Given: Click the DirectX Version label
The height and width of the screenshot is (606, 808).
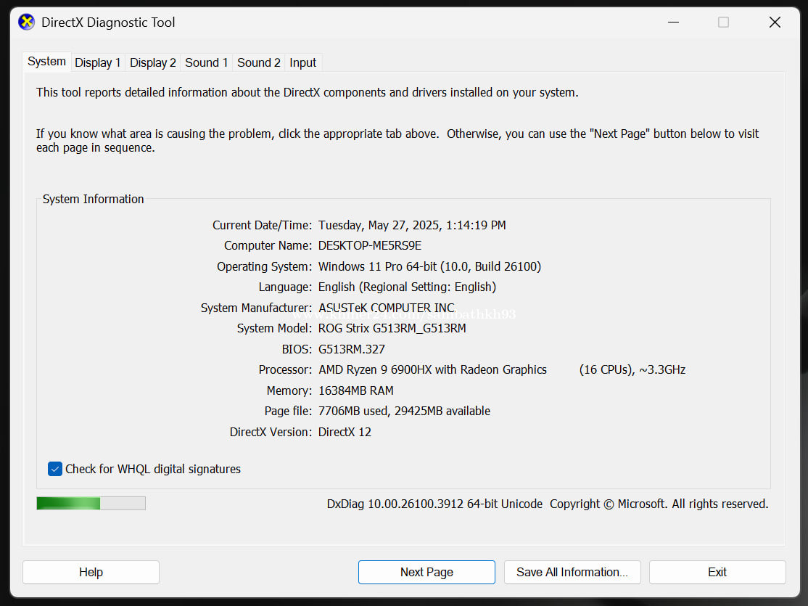Looking at the screenshot, I should (x=271, y=432).
